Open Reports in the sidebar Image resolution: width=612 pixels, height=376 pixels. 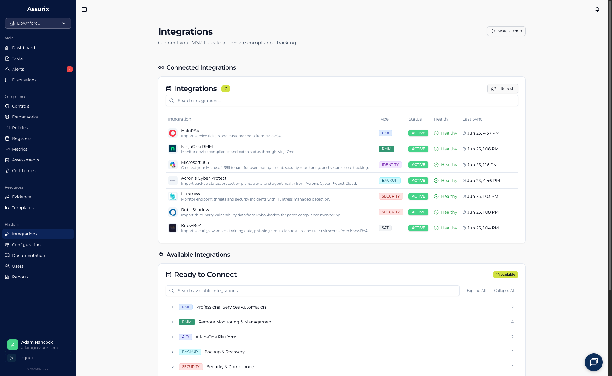(x=38, y=277)
